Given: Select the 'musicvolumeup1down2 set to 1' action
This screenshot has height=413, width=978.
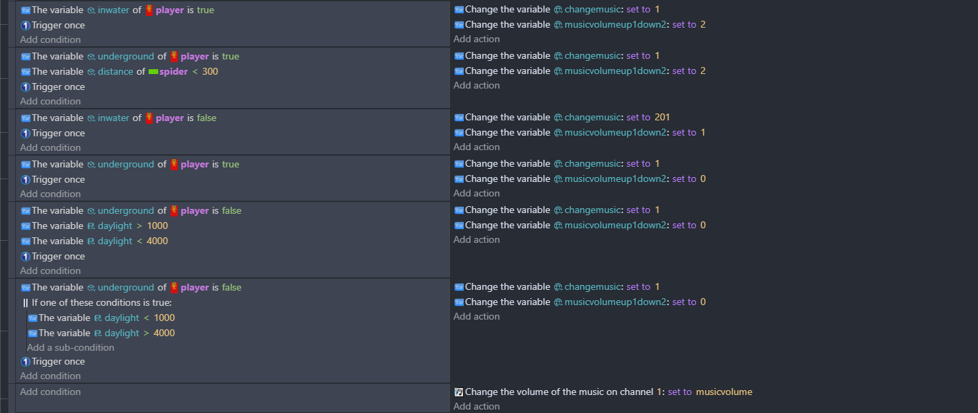Looking at the screenshot, I should click(x=581, y=133).
